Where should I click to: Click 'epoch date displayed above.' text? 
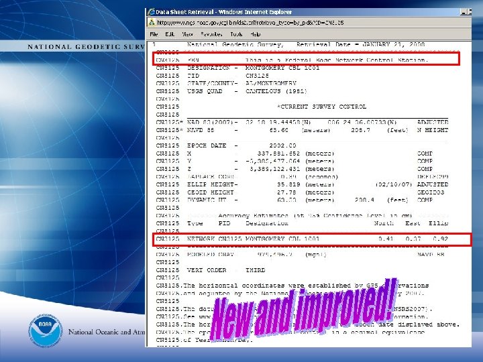pyautogui.click(x=408, y=324)
